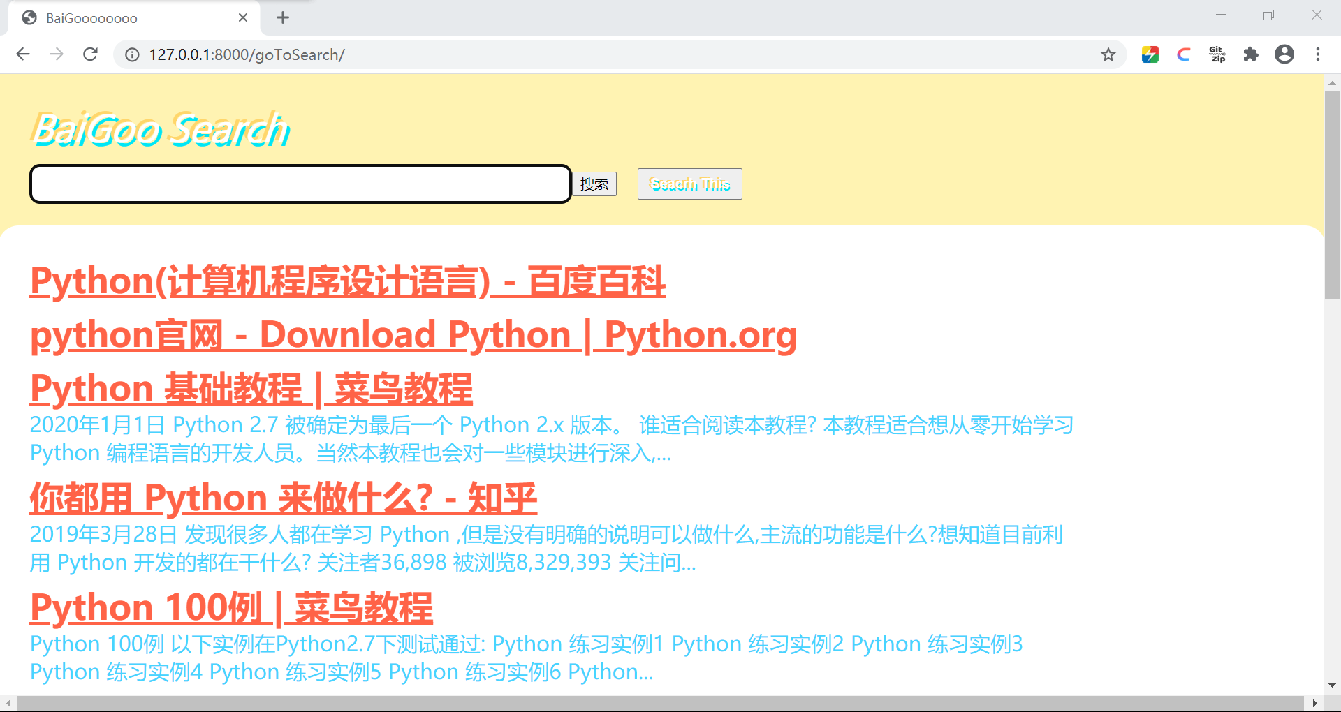Click the BaiGoo Search logo
Viewport: 1341px width, 712px height.
pos(161,129)
